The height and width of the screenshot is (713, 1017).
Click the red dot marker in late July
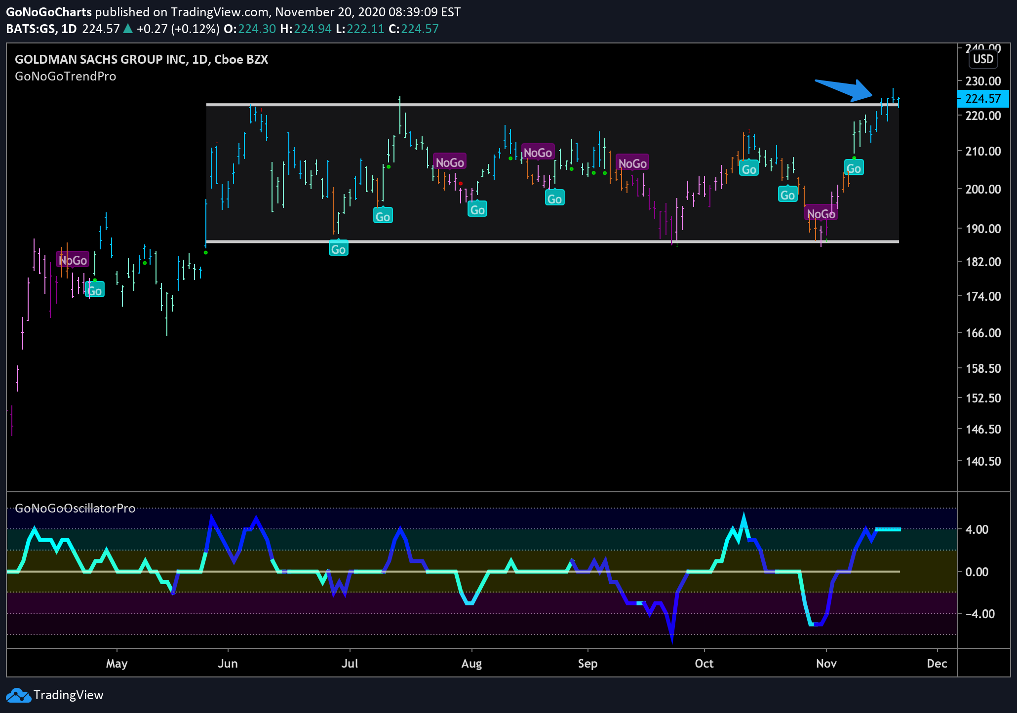(x=461, y=184)
